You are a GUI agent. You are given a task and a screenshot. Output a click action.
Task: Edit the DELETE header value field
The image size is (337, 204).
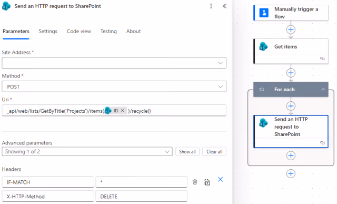point(141,196)
